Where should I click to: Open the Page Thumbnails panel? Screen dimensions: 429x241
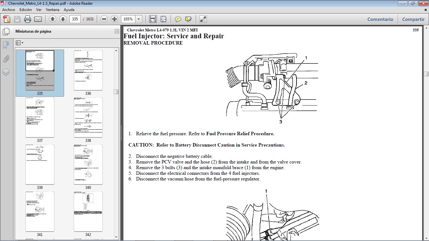click(x=6, y=31)
